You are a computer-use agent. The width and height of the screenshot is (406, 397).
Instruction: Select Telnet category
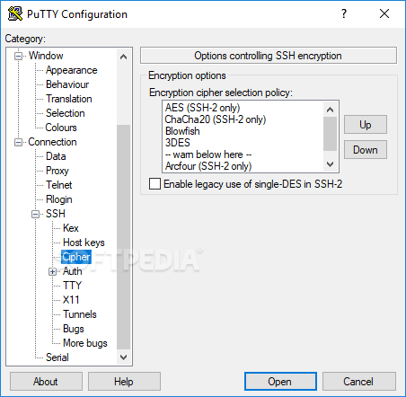click(x=59, y=185)
